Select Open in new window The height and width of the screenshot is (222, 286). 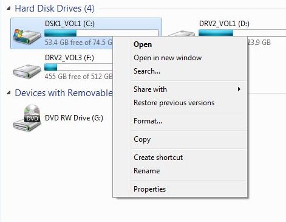(x=168, y=58)
